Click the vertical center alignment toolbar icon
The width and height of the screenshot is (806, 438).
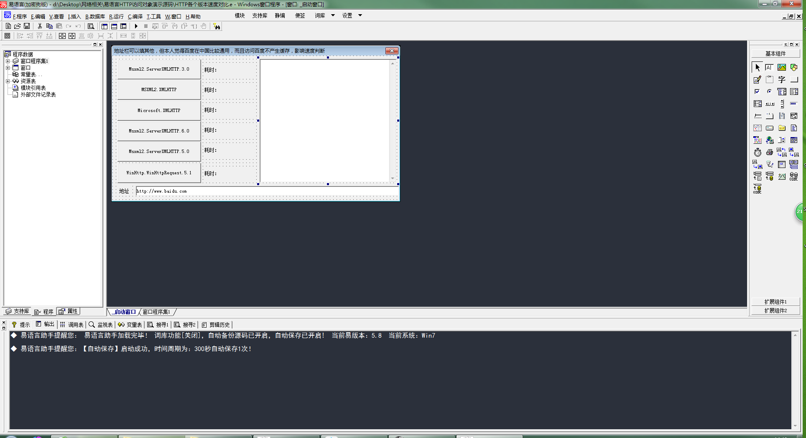[x=72, y=36]
